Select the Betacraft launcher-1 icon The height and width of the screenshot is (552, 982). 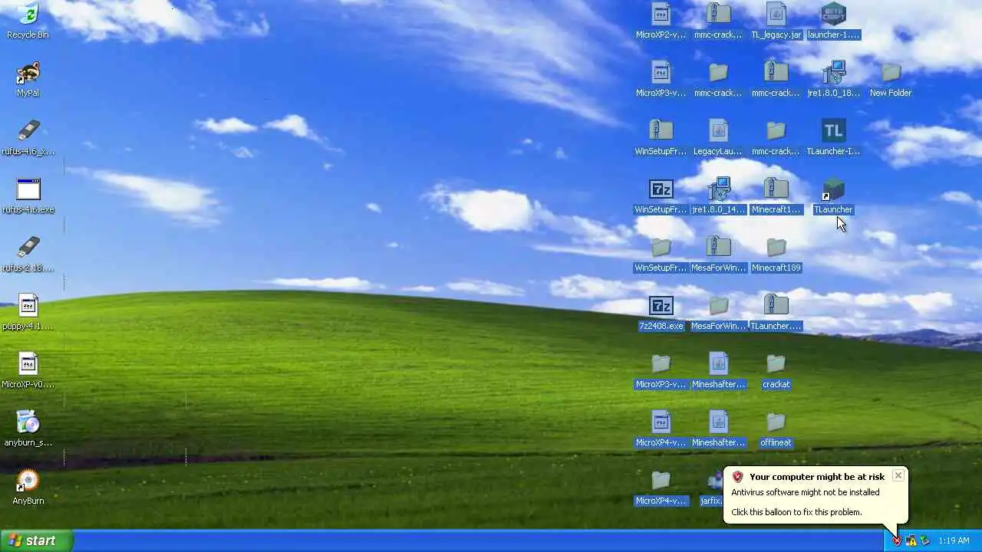[x=833, y=21]
